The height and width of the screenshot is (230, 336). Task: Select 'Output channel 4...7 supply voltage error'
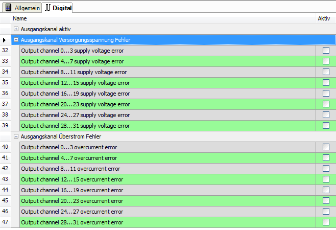pos(73,61)
